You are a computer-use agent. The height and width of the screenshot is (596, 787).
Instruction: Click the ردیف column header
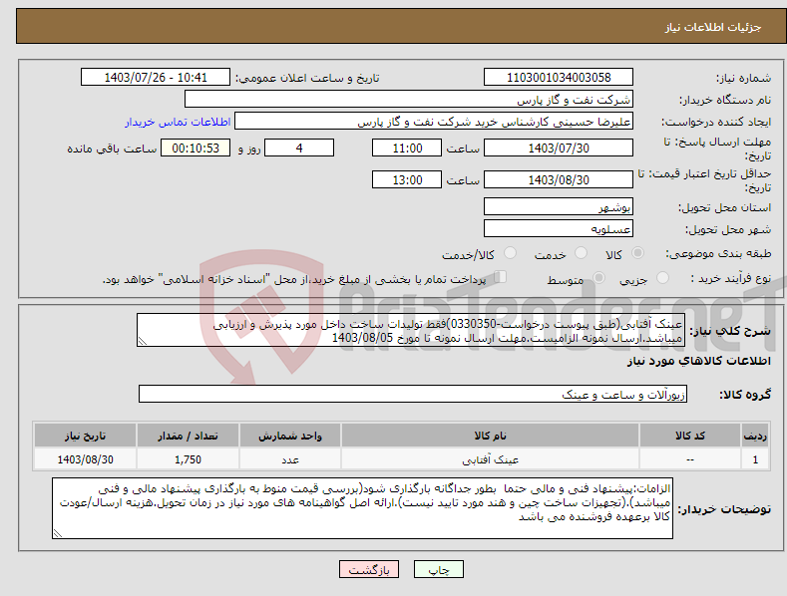[x=755, y=436]
